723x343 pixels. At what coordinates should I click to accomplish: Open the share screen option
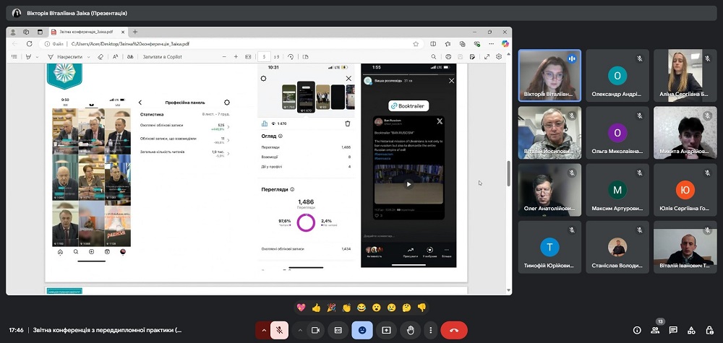coord(386,330)
